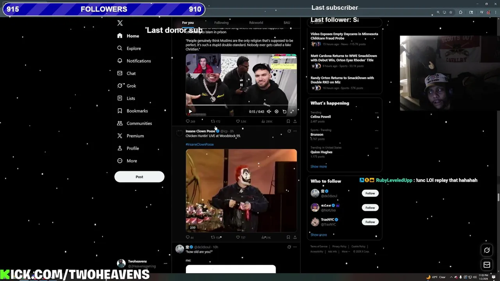Image resolution: width=500 pixels, height=281 pixels.
Task: Play the 0:43 video
Action: tap(190, 112)
